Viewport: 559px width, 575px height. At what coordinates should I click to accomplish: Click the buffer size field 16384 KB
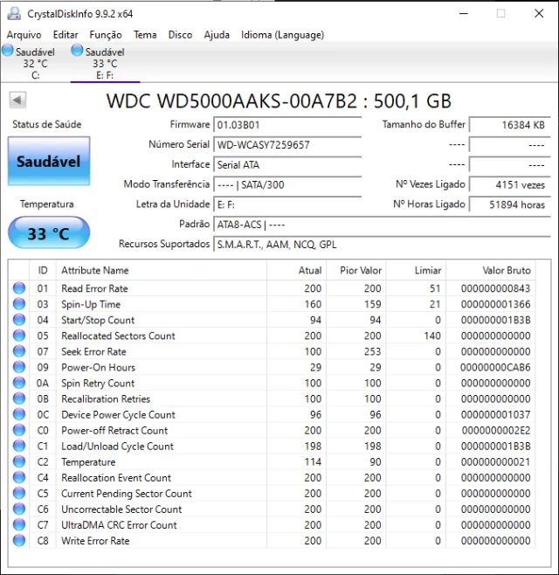point(510,125)
